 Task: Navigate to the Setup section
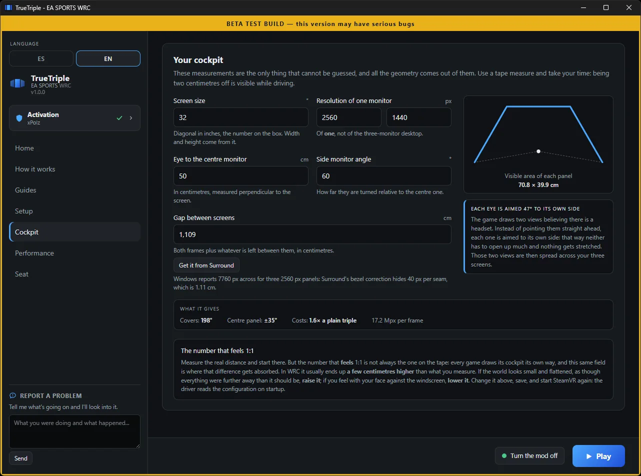pyautogui.click(x=75, y=211)
